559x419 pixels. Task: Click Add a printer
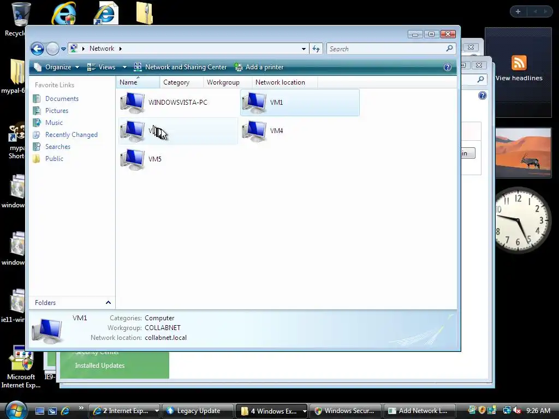pyautogui.click(x=259, y=67)
